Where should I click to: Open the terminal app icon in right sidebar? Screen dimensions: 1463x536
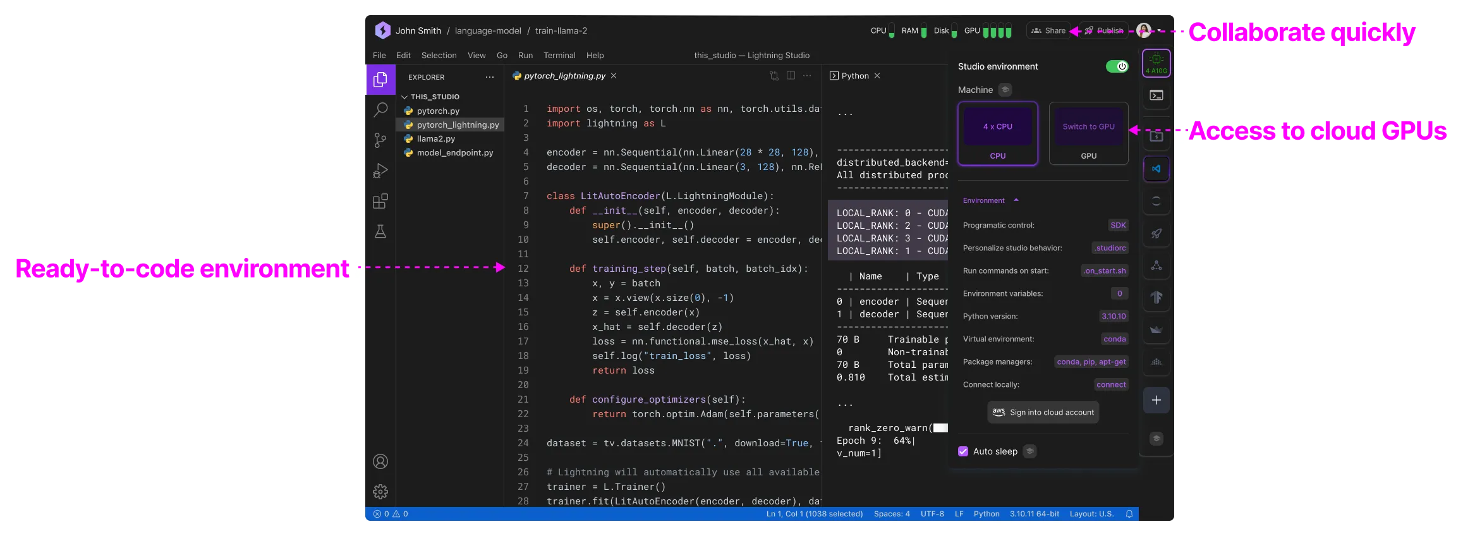[1156, 95]
